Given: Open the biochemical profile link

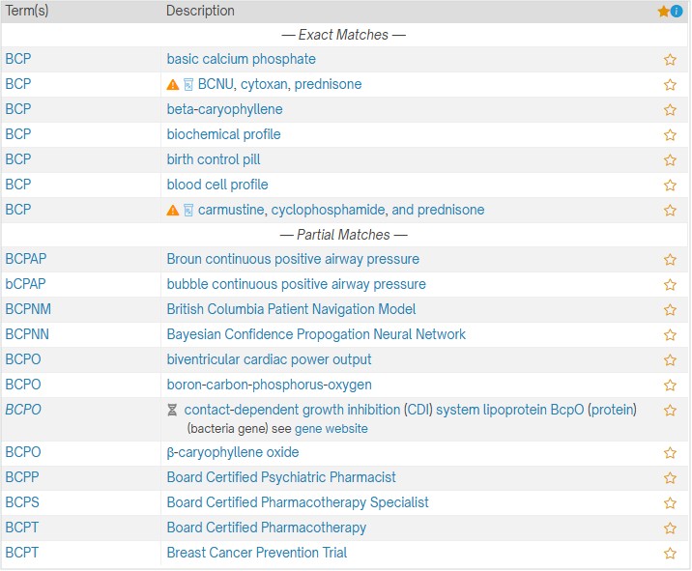Looking at the screenshot, I should click(224, 134).
